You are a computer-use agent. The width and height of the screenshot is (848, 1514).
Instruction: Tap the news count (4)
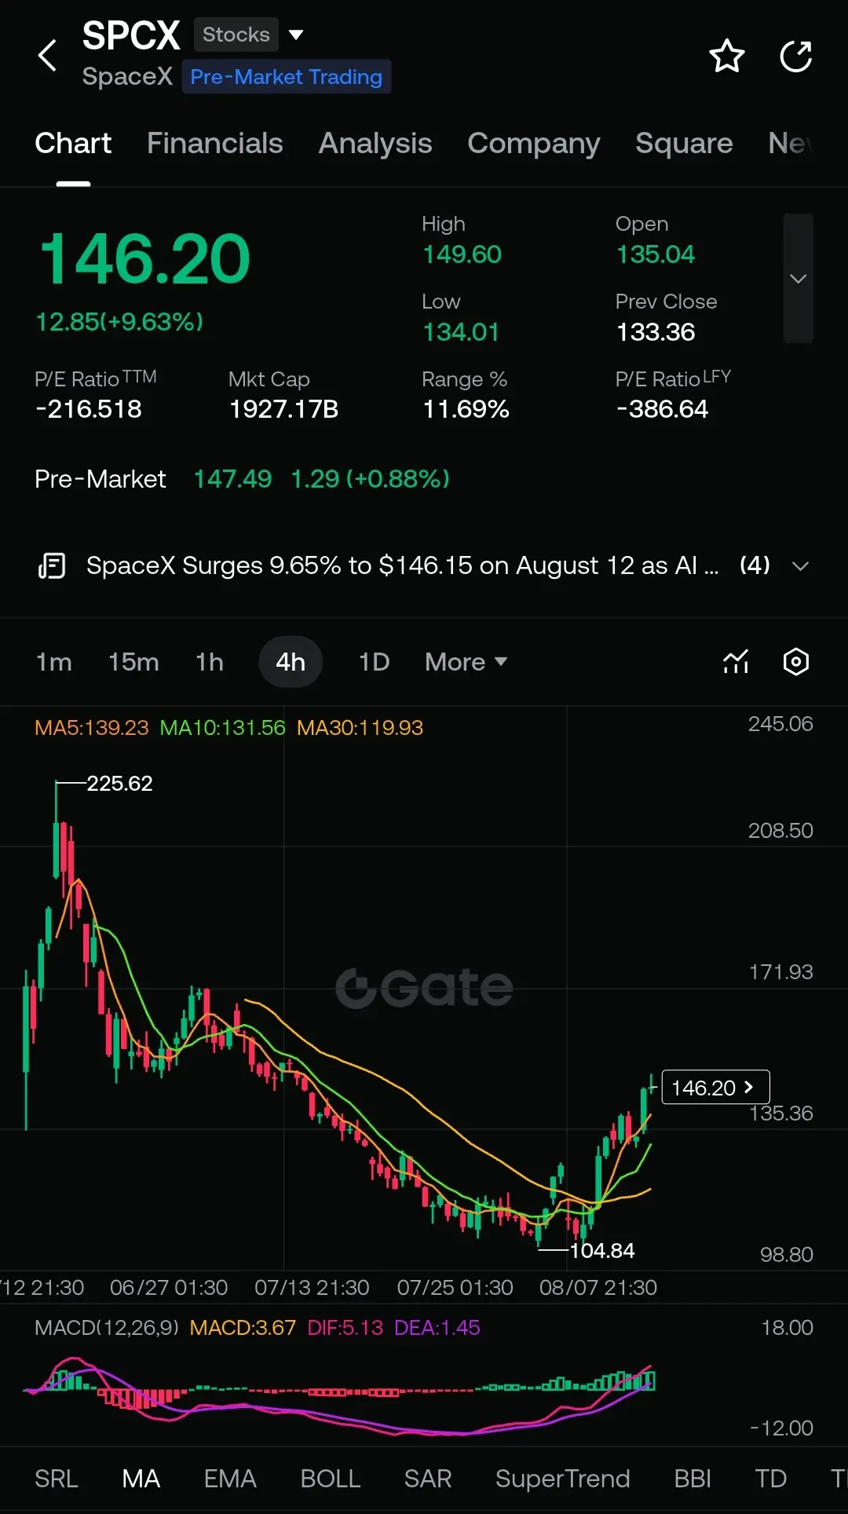coord(755,565)
